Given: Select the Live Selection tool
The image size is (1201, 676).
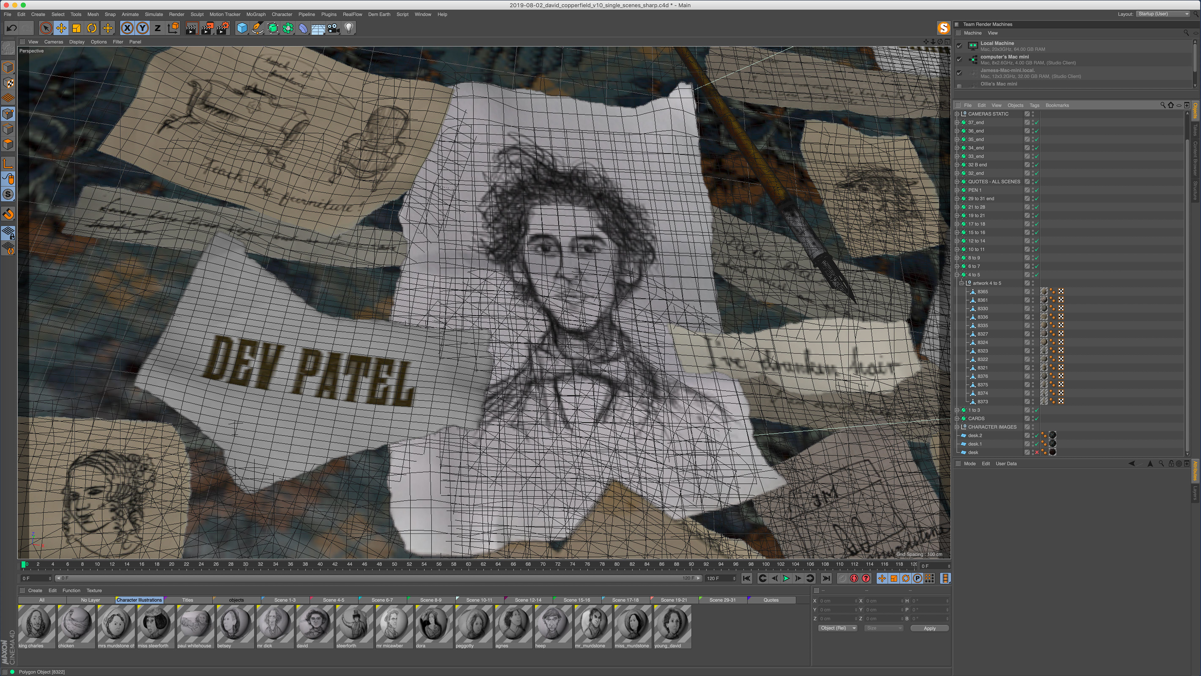Looking at the screenshot, I should 46,28.
